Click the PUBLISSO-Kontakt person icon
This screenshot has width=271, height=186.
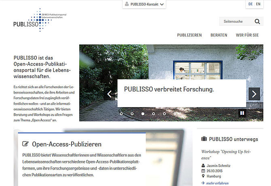click(x=127, y=4)
